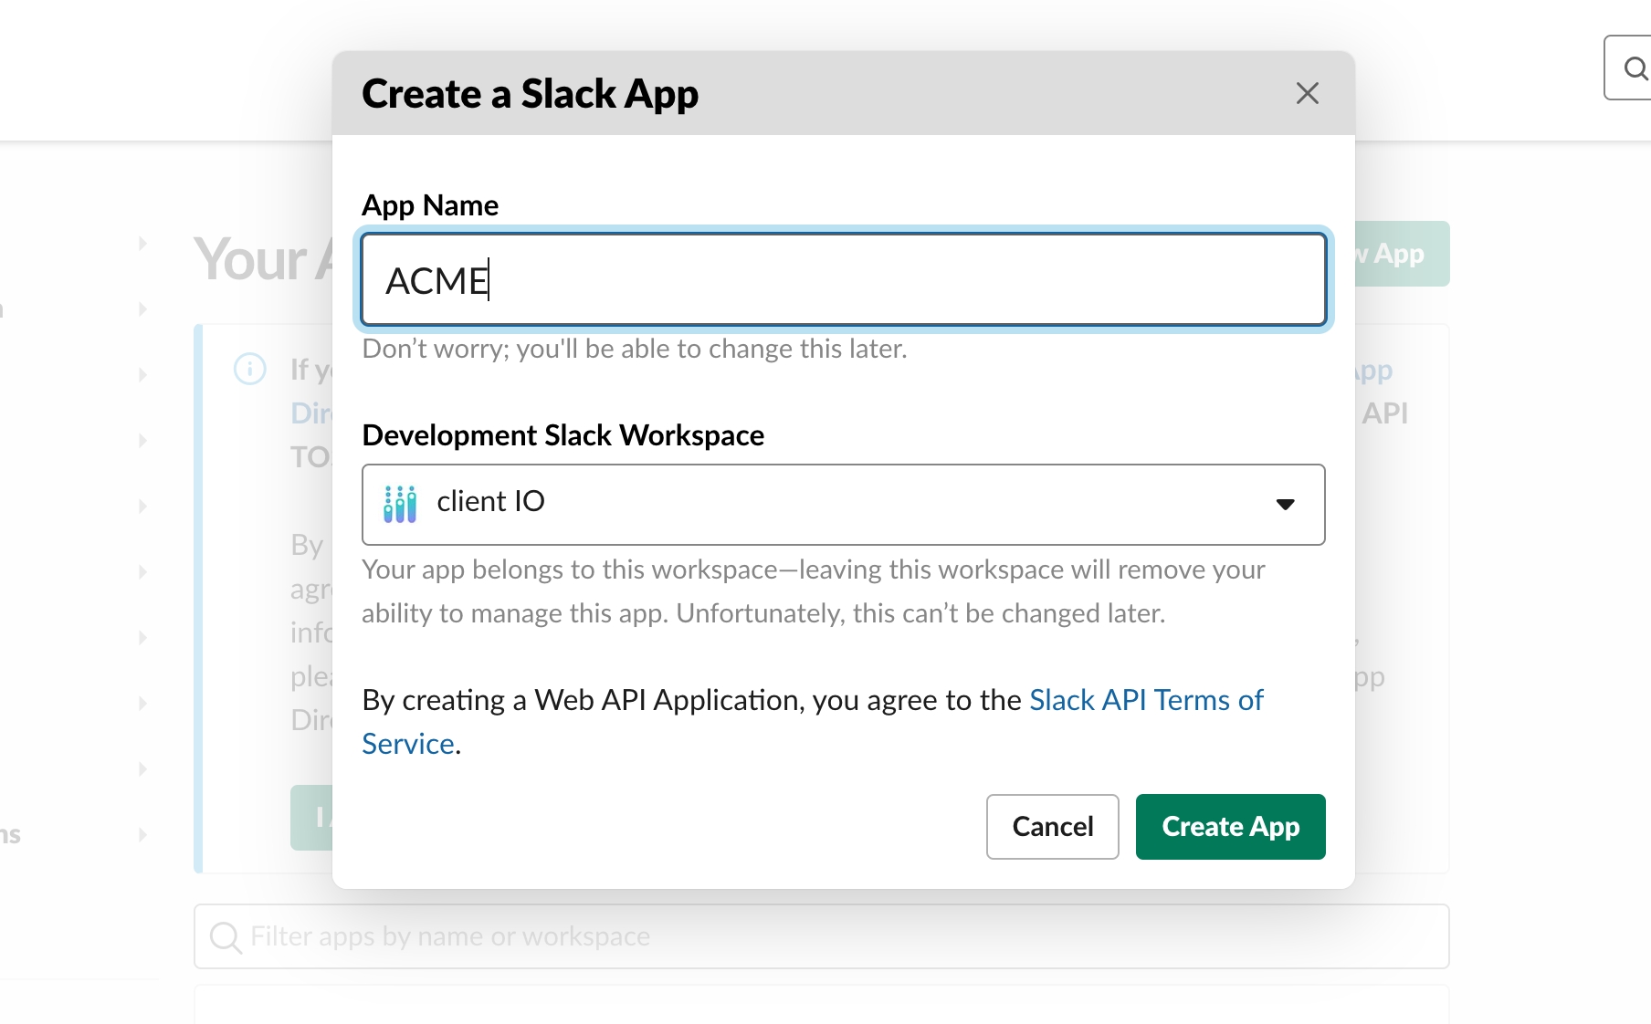Focus the Filter apps by name field
The image size is (1651, 1024).
[822, 937]
